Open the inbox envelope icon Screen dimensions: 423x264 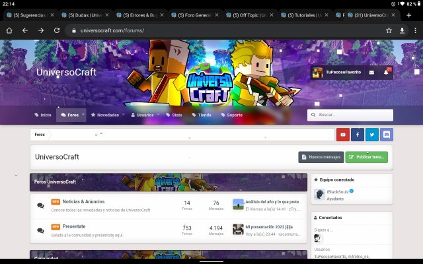(371, 72)
